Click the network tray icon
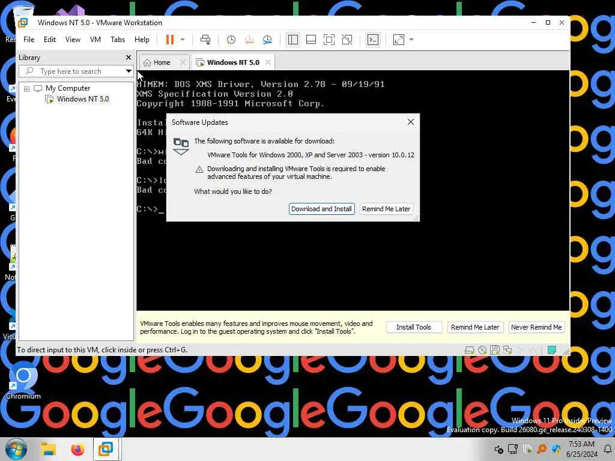 pos(513,449)
